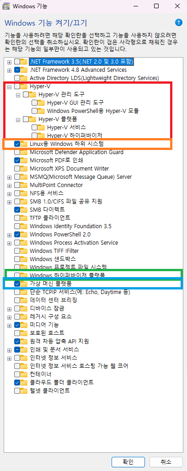
Task: Expand MSMQ Server node
Action: click(9, 177)
